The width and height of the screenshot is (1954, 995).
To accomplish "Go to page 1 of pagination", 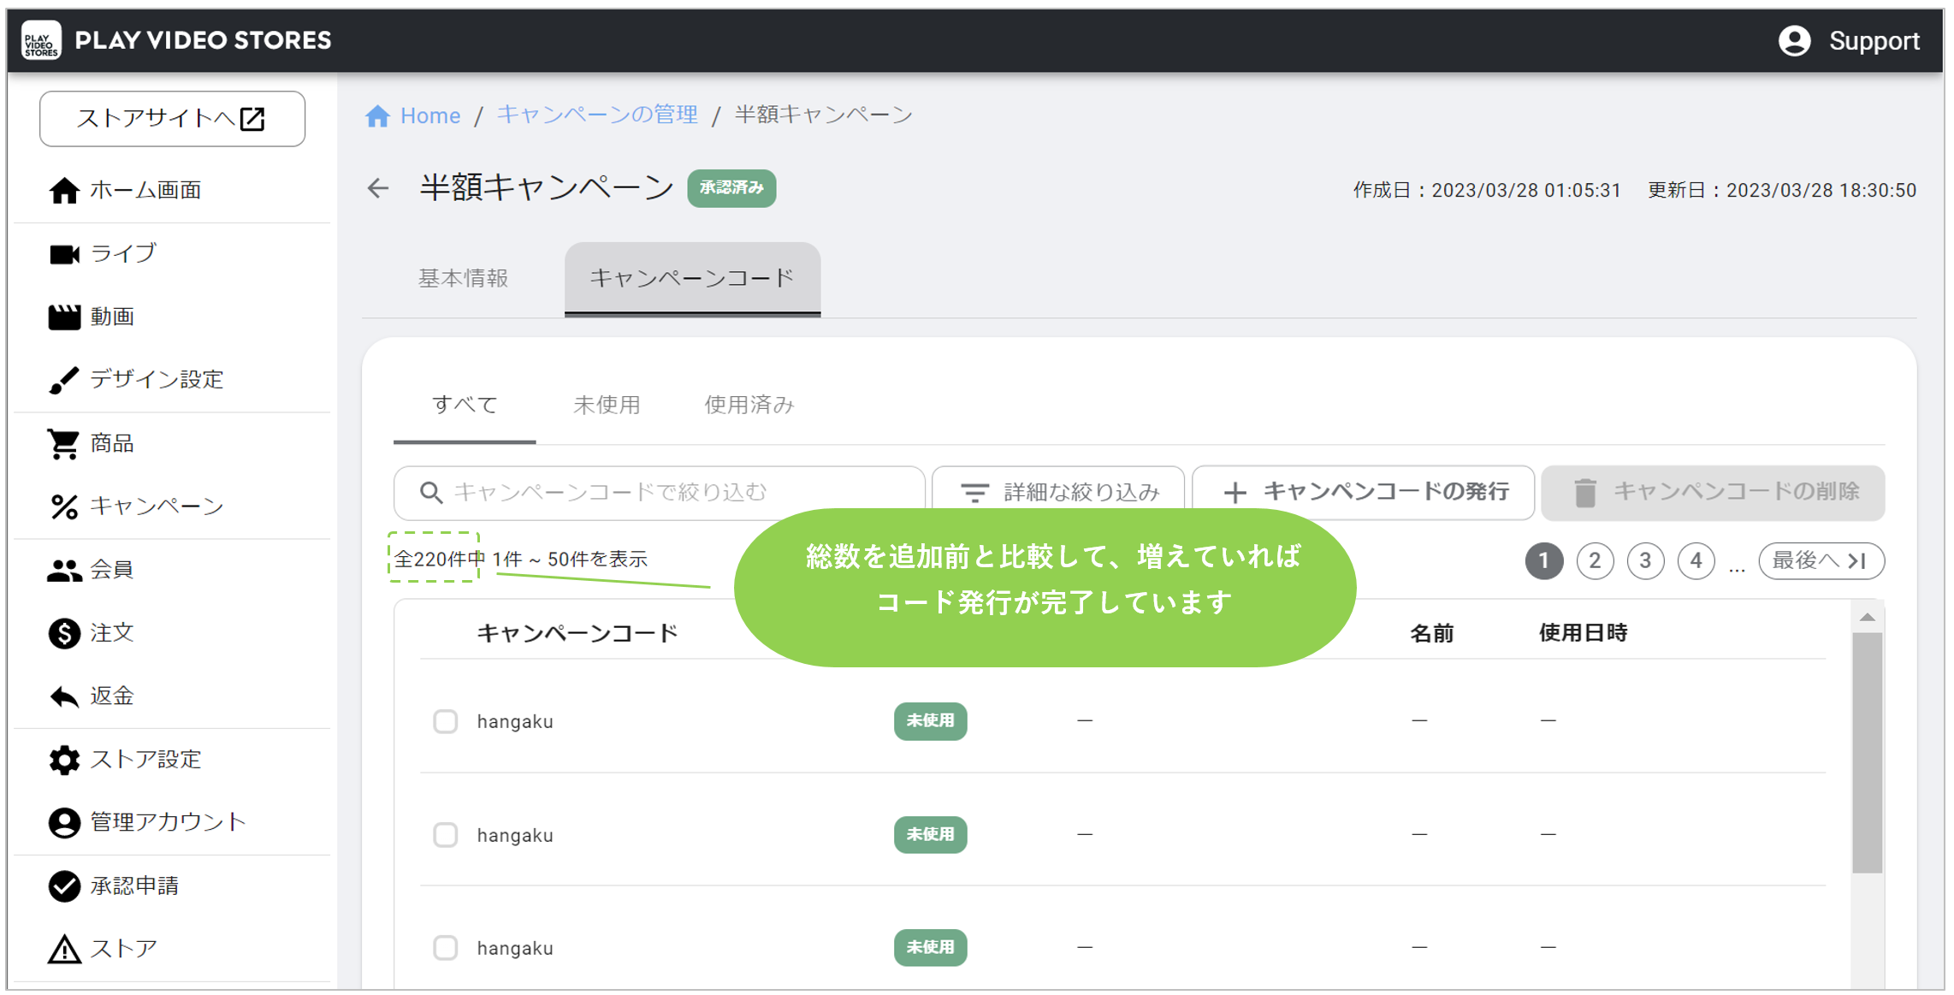I will pos(1544,560).
